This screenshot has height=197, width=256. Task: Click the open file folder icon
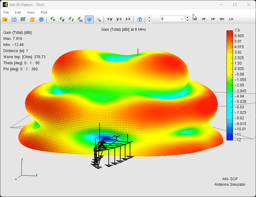click(5, 19)
